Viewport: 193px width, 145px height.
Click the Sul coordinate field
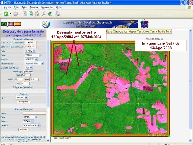pyautogui.click(x=25, y=84)
